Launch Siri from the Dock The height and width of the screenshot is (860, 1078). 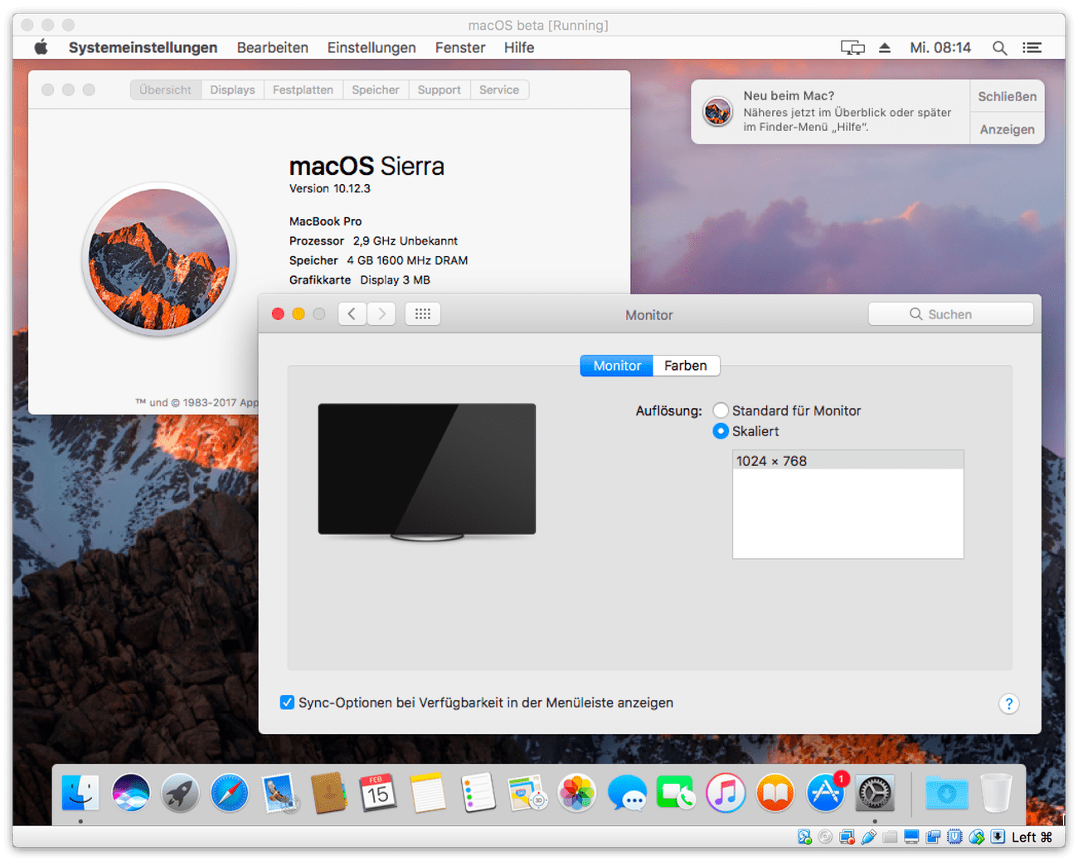point(130,793)
